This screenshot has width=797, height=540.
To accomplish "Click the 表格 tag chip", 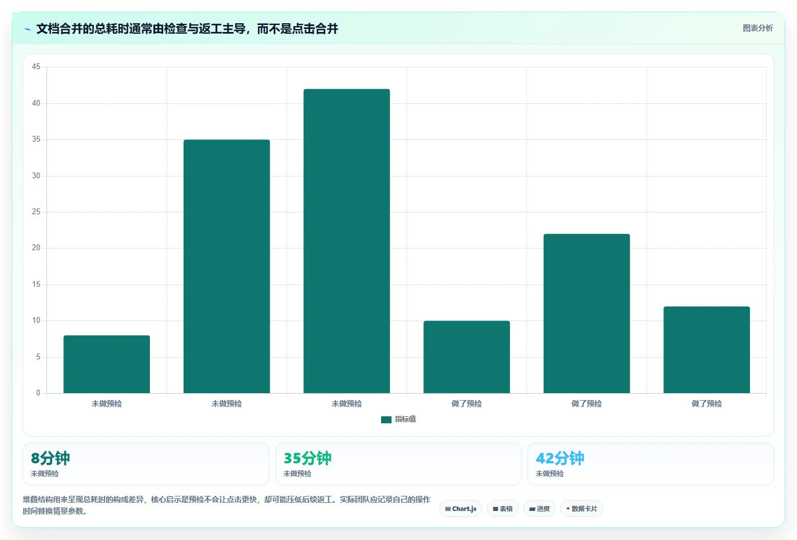I will tap(502, 509).
